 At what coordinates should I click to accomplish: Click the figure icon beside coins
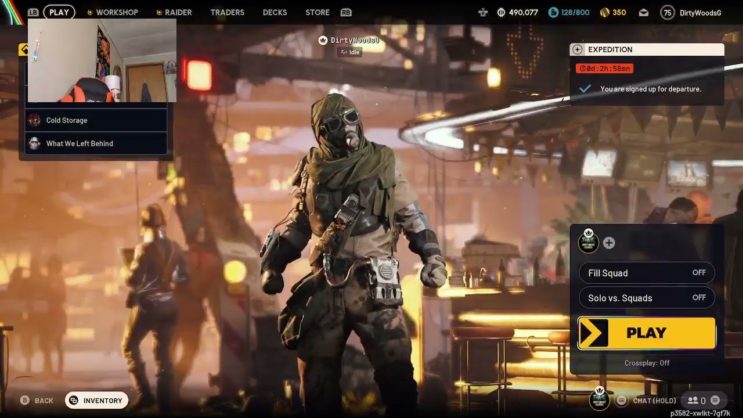click(x=482, y=12)
